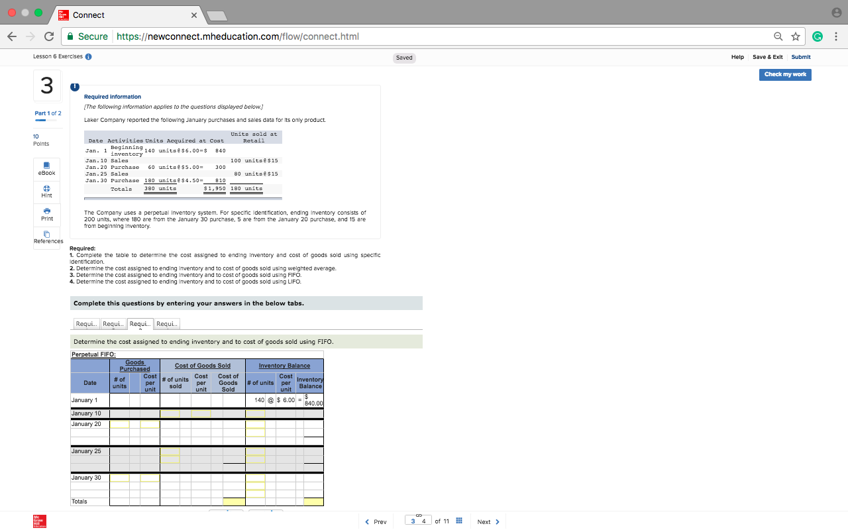Viewport: 848px width, 530px height.
Task: Open the eBook resource
Action: [46, 168]
